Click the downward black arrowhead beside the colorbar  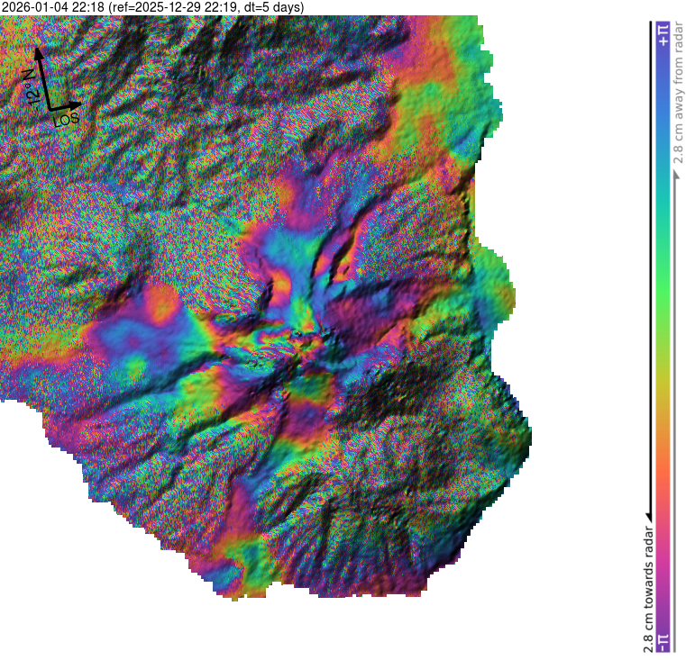point(648,514)
